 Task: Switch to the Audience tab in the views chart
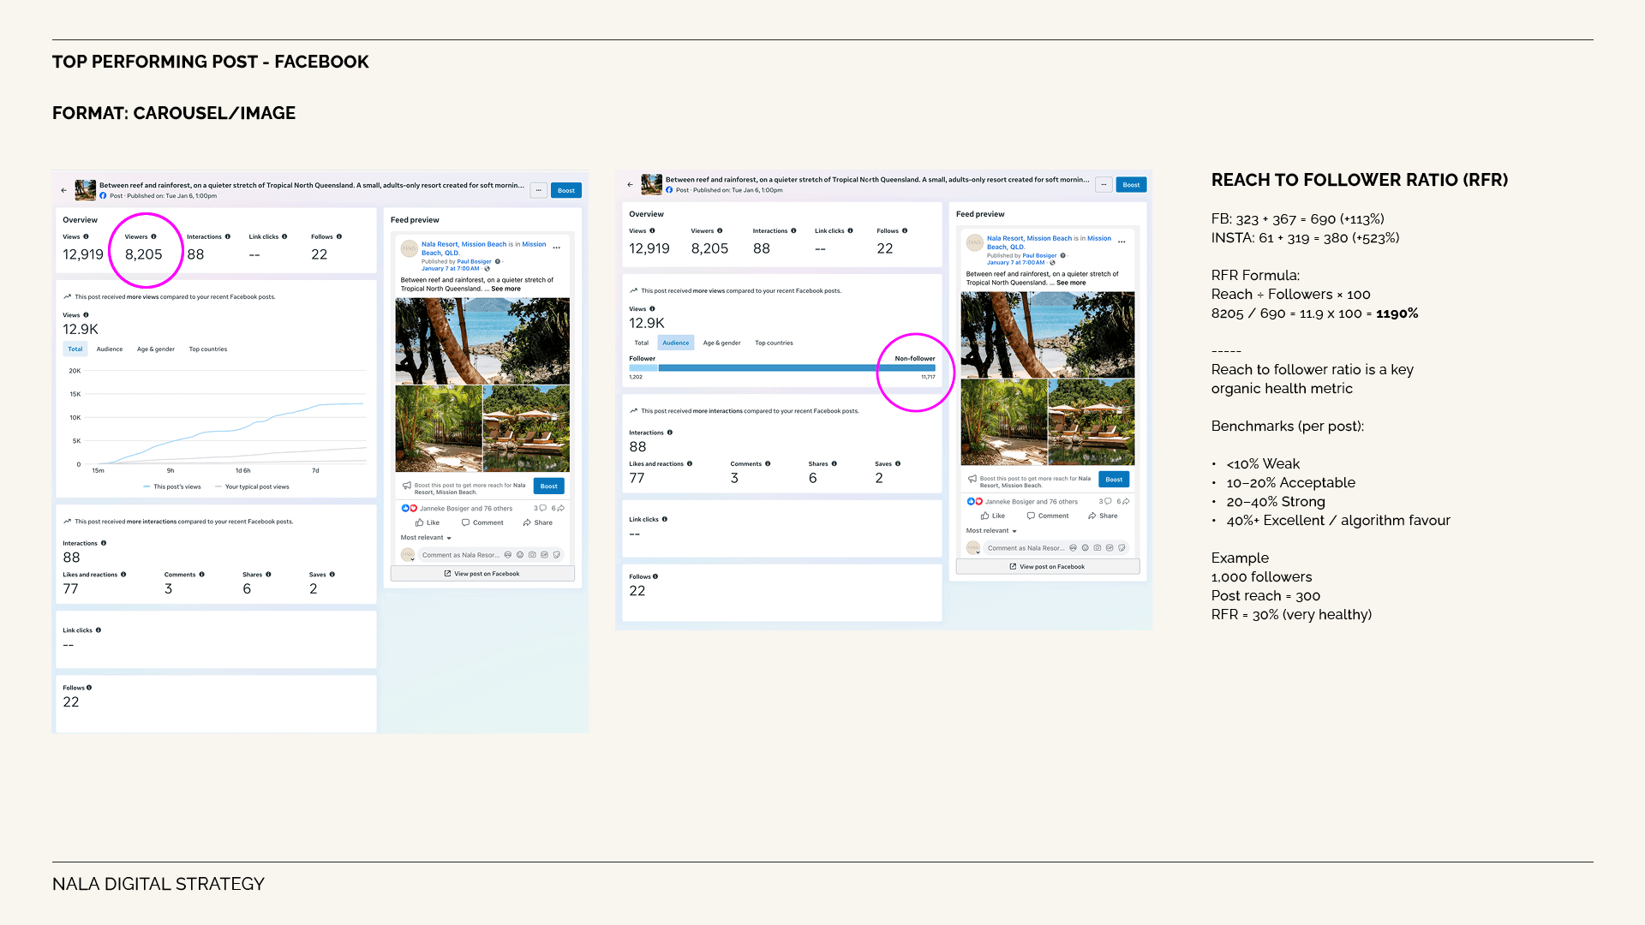110,349
